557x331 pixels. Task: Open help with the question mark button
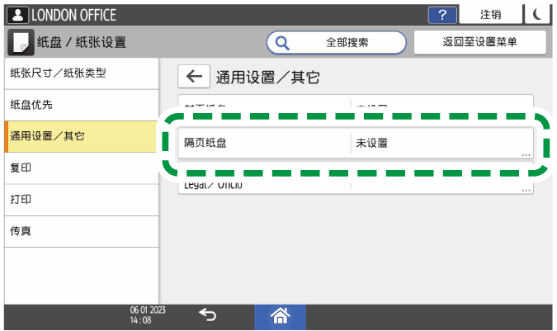click(442, 16)
